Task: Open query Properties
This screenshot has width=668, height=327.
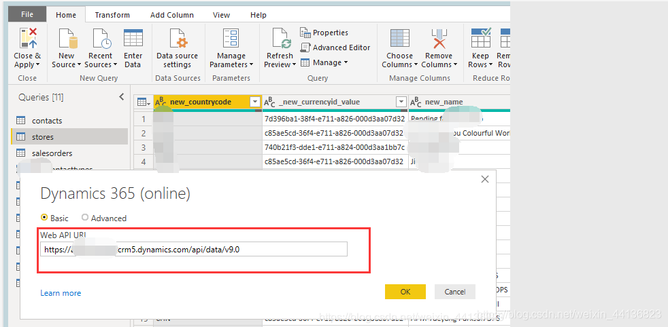Action: [x=324, y=33]
